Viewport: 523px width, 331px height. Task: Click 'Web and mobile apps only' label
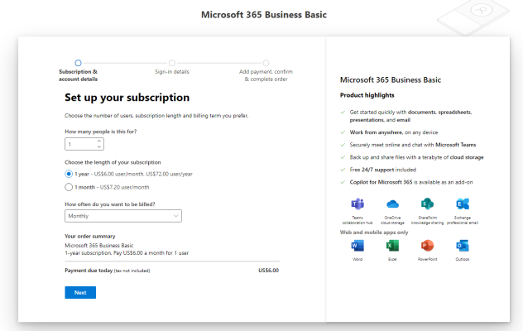pyautogui.click(x=374, y=233)
